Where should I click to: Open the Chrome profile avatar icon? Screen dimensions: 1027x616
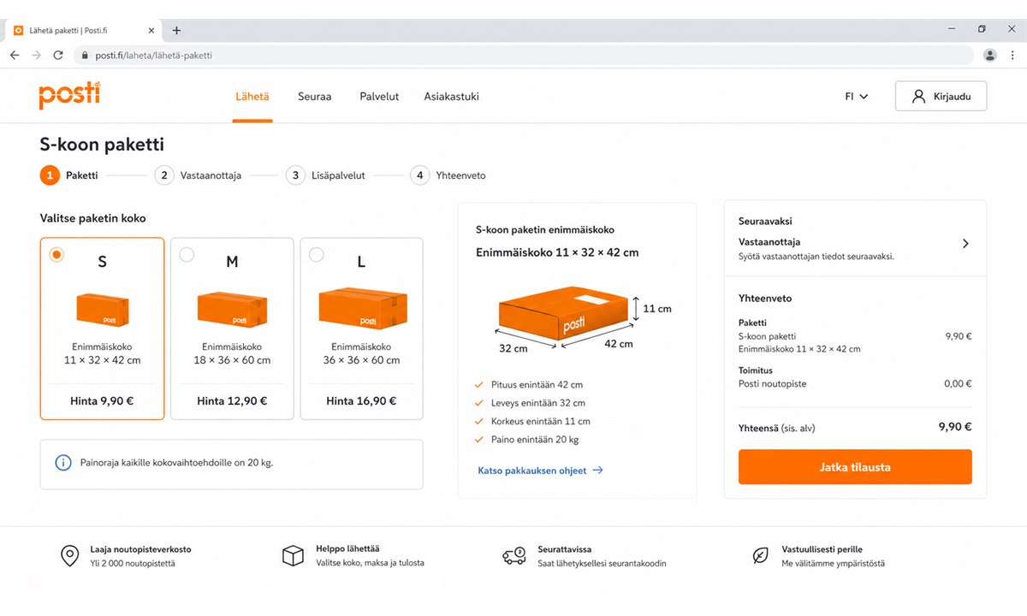click(x=990, y=55)
